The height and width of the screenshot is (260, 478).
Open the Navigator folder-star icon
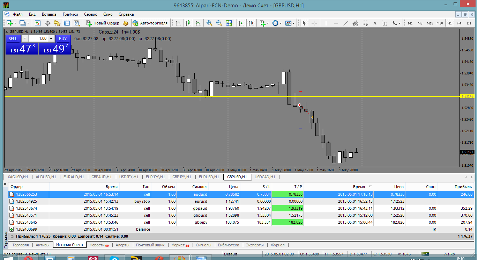[x=57, y=23]
